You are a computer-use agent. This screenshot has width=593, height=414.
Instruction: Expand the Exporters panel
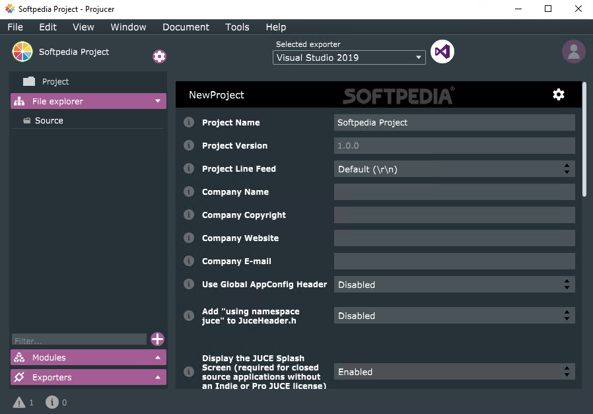coord(88,377)
